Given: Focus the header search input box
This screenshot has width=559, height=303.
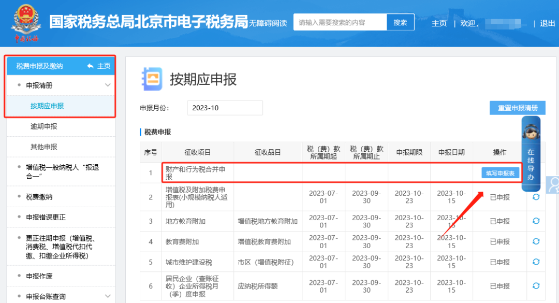Looking at the screenshot, I should click(340, 22).
